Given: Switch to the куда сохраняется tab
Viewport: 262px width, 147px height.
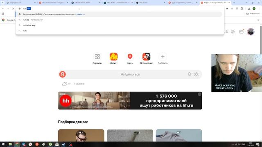Looking at the screenshot, I should pyautogui.click(x=183, y=3).
